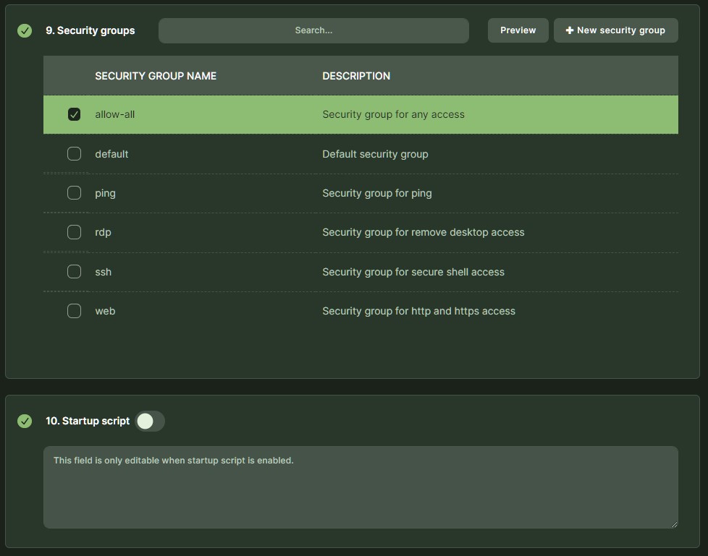Viewport: 708px width, 556px height.
Task: Enable the Startup script toggle switch
Action: click(x=150, y=421)
